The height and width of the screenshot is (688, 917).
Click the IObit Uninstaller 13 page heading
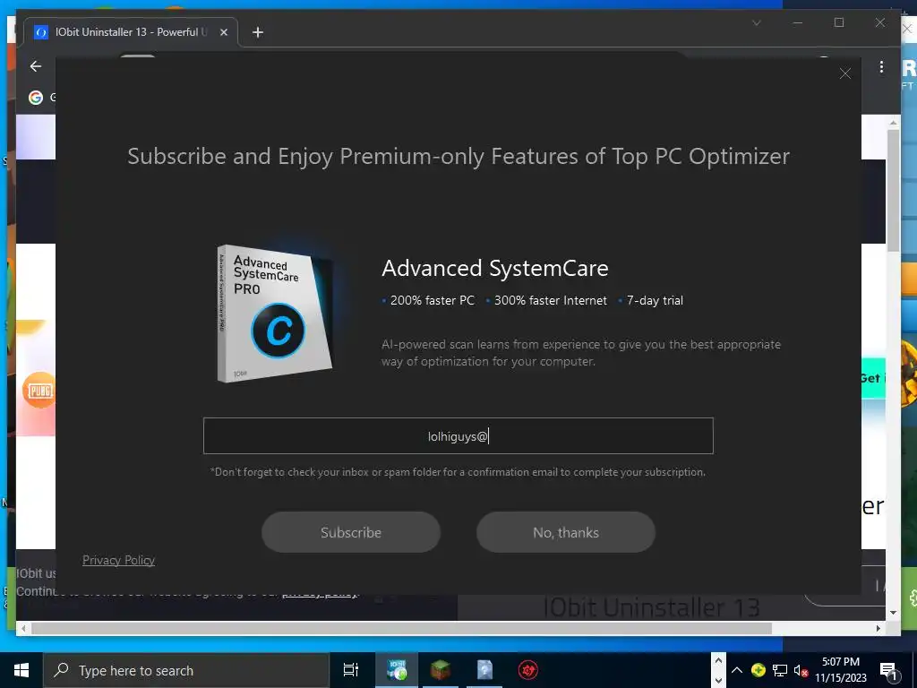652,607
